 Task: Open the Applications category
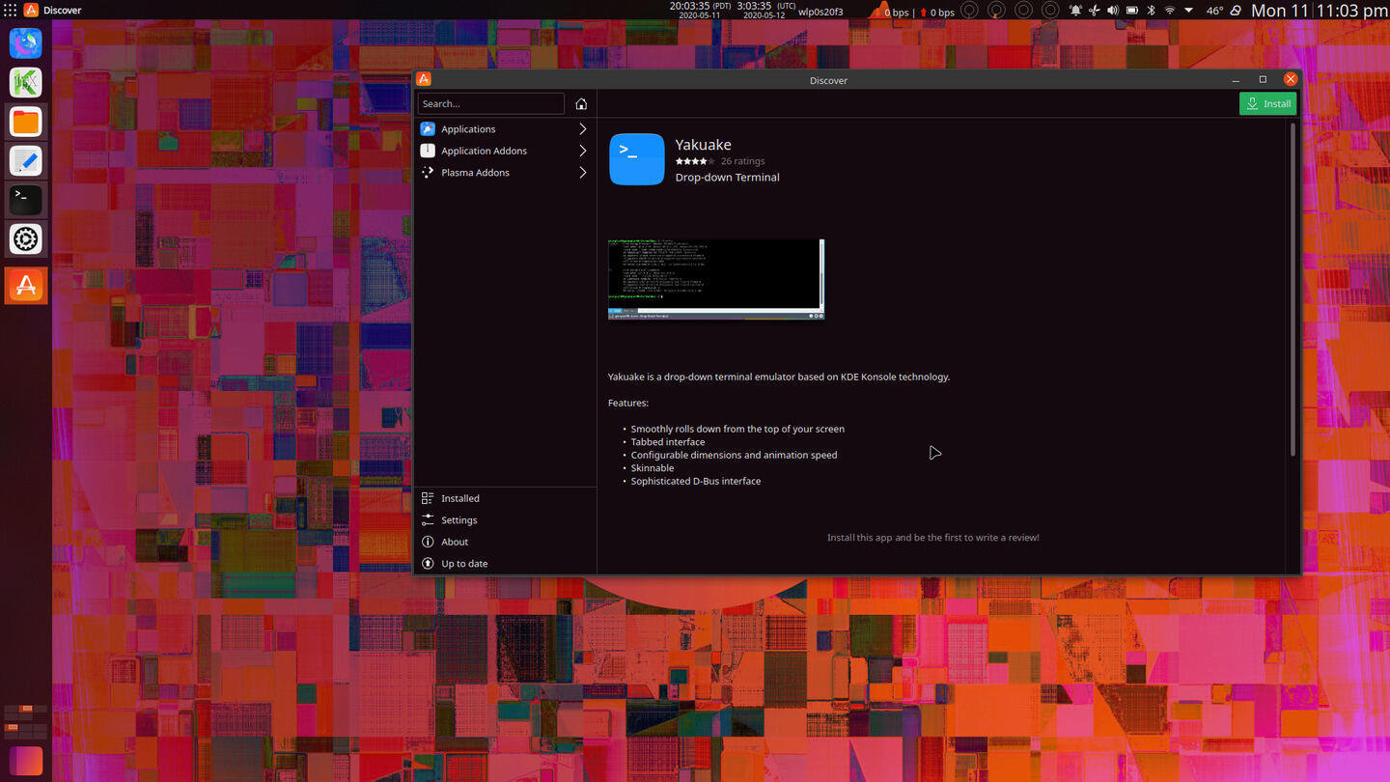pos(505,128)
